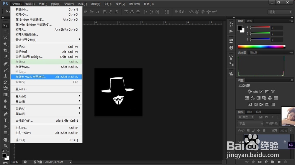
Task: Click the B value input field
Action: pos(277,40)
